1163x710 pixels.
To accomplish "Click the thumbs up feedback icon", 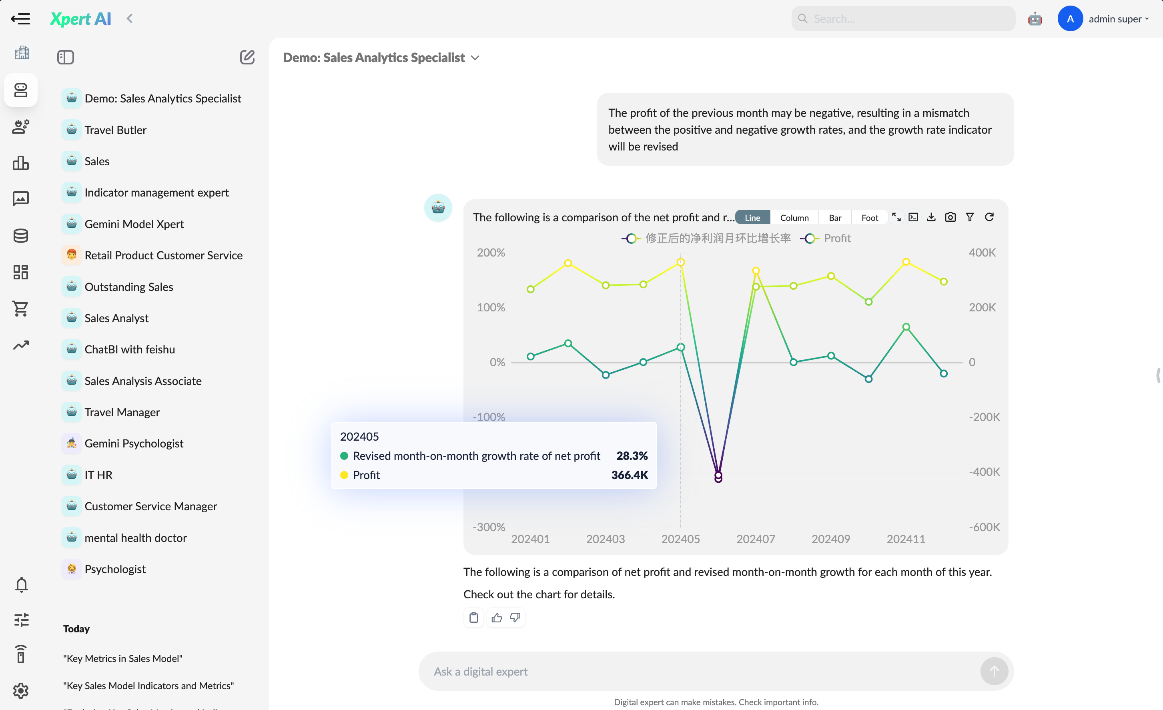I will pos(497,618).
